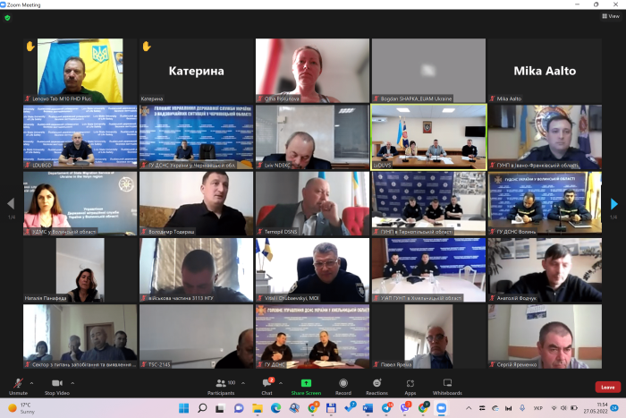Viewport: 626px width, 418px height.
Task: Start Share Screen
Action: coord(306,384)
